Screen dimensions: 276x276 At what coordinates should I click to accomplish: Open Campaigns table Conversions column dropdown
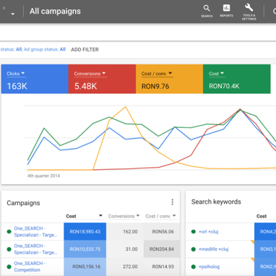click(x=138, y=216)
